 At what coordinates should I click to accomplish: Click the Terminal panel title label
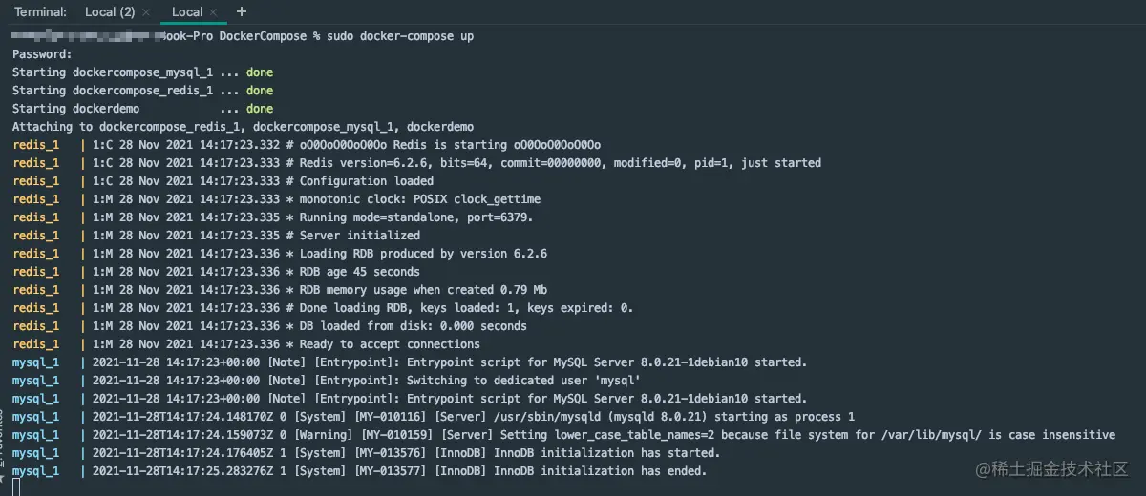(x=41, y=12)
